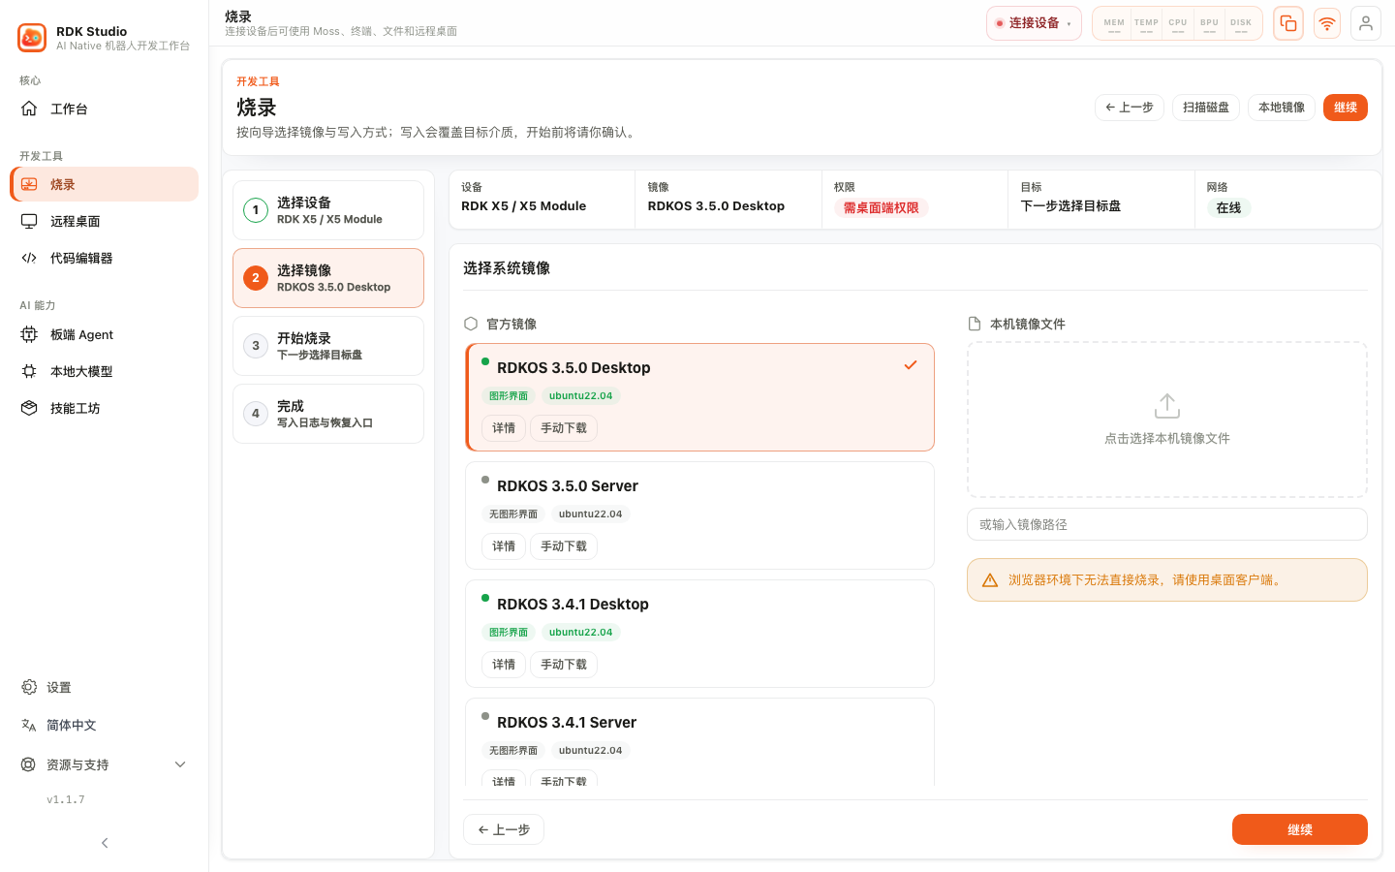Click the ubuntu22.04 tag on RDKOS 3.4.1 Desktop
Screen dimensions: 1395x872
[x=581, y=633]
